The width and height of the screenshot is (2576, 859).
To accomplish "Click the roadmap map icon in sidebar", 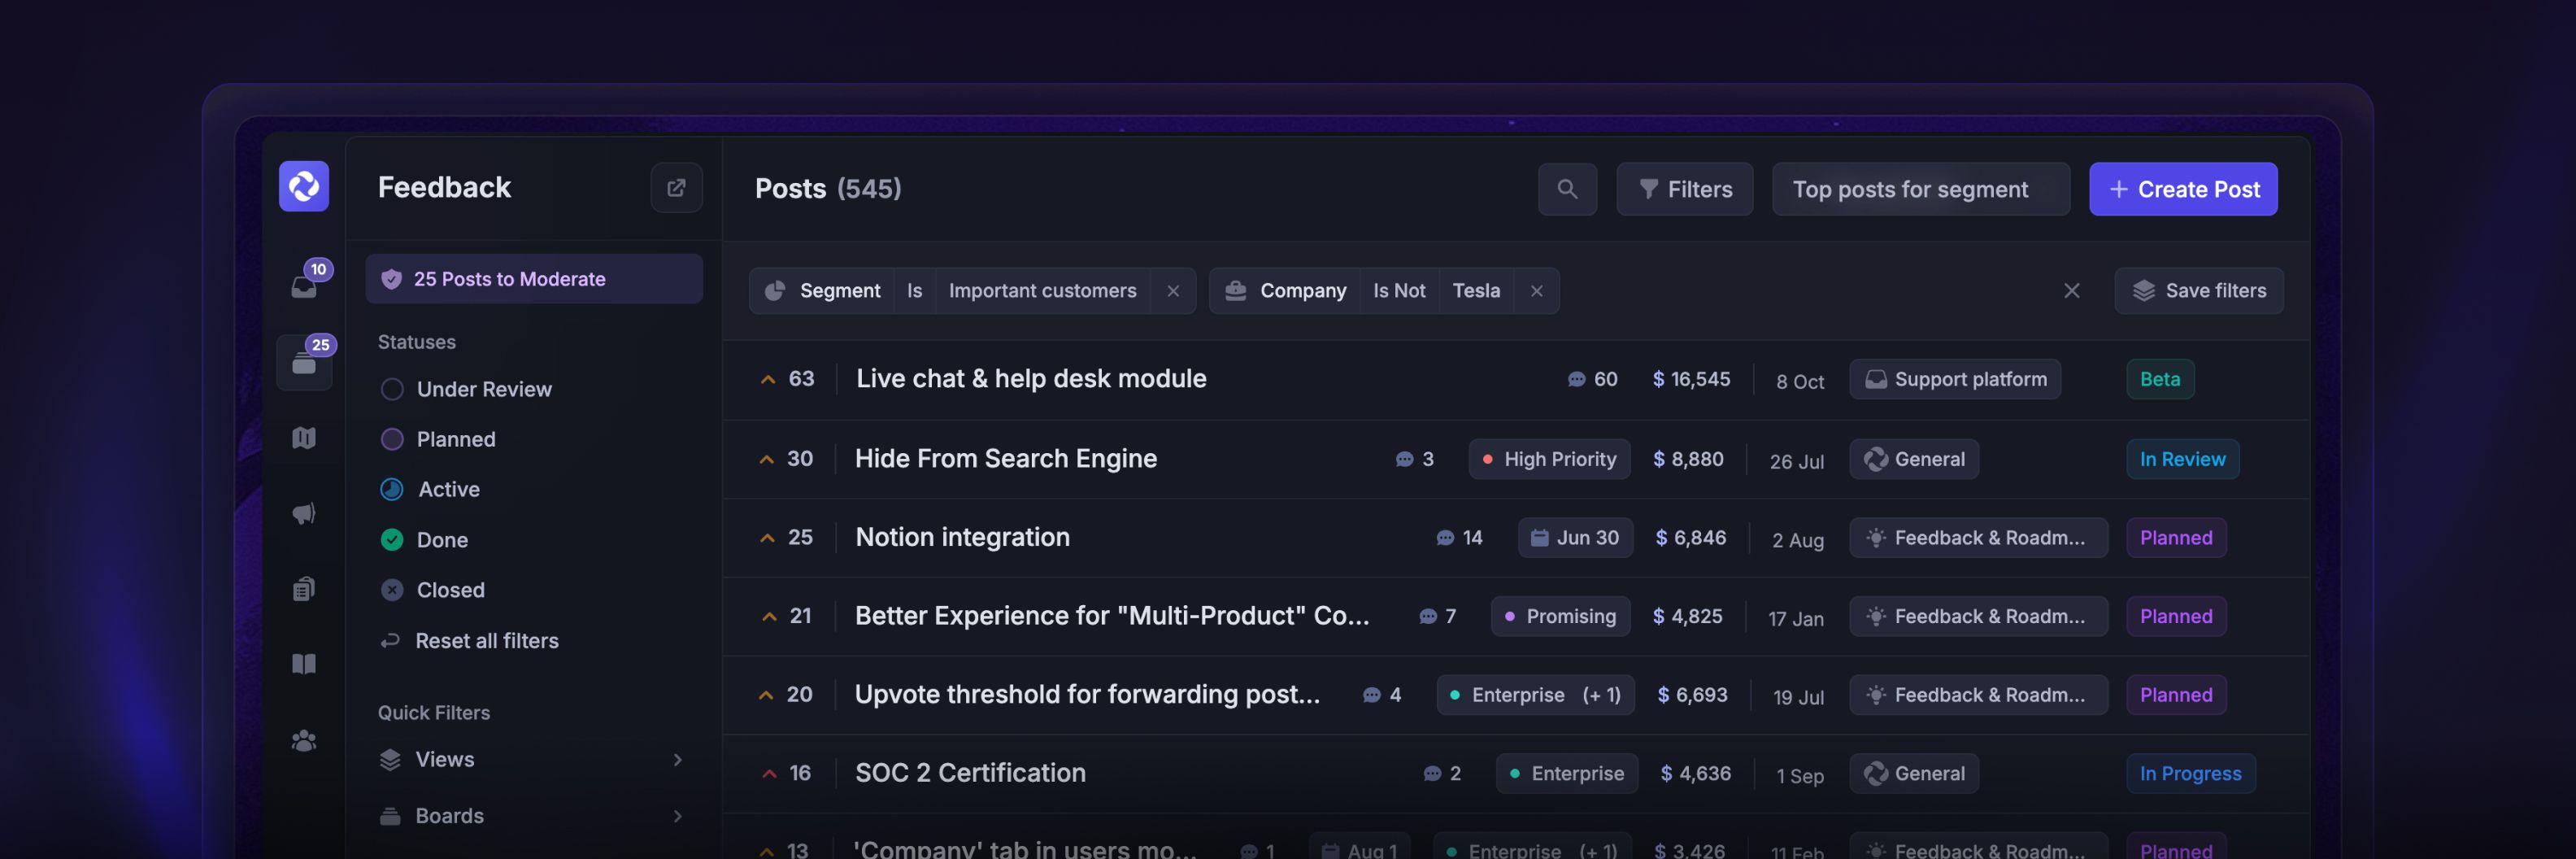I will pos(304,438).
